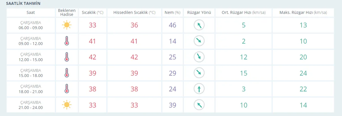Click the sun icon for 21.00 - 24.00
This screenshot has width=342, height=116.
click(x=66, y=105)
